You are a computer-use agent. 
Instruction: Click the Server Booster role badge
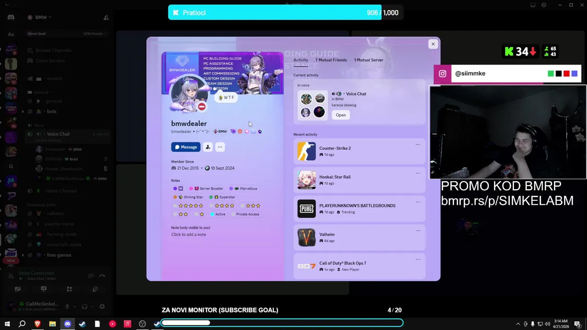(206, 188)
